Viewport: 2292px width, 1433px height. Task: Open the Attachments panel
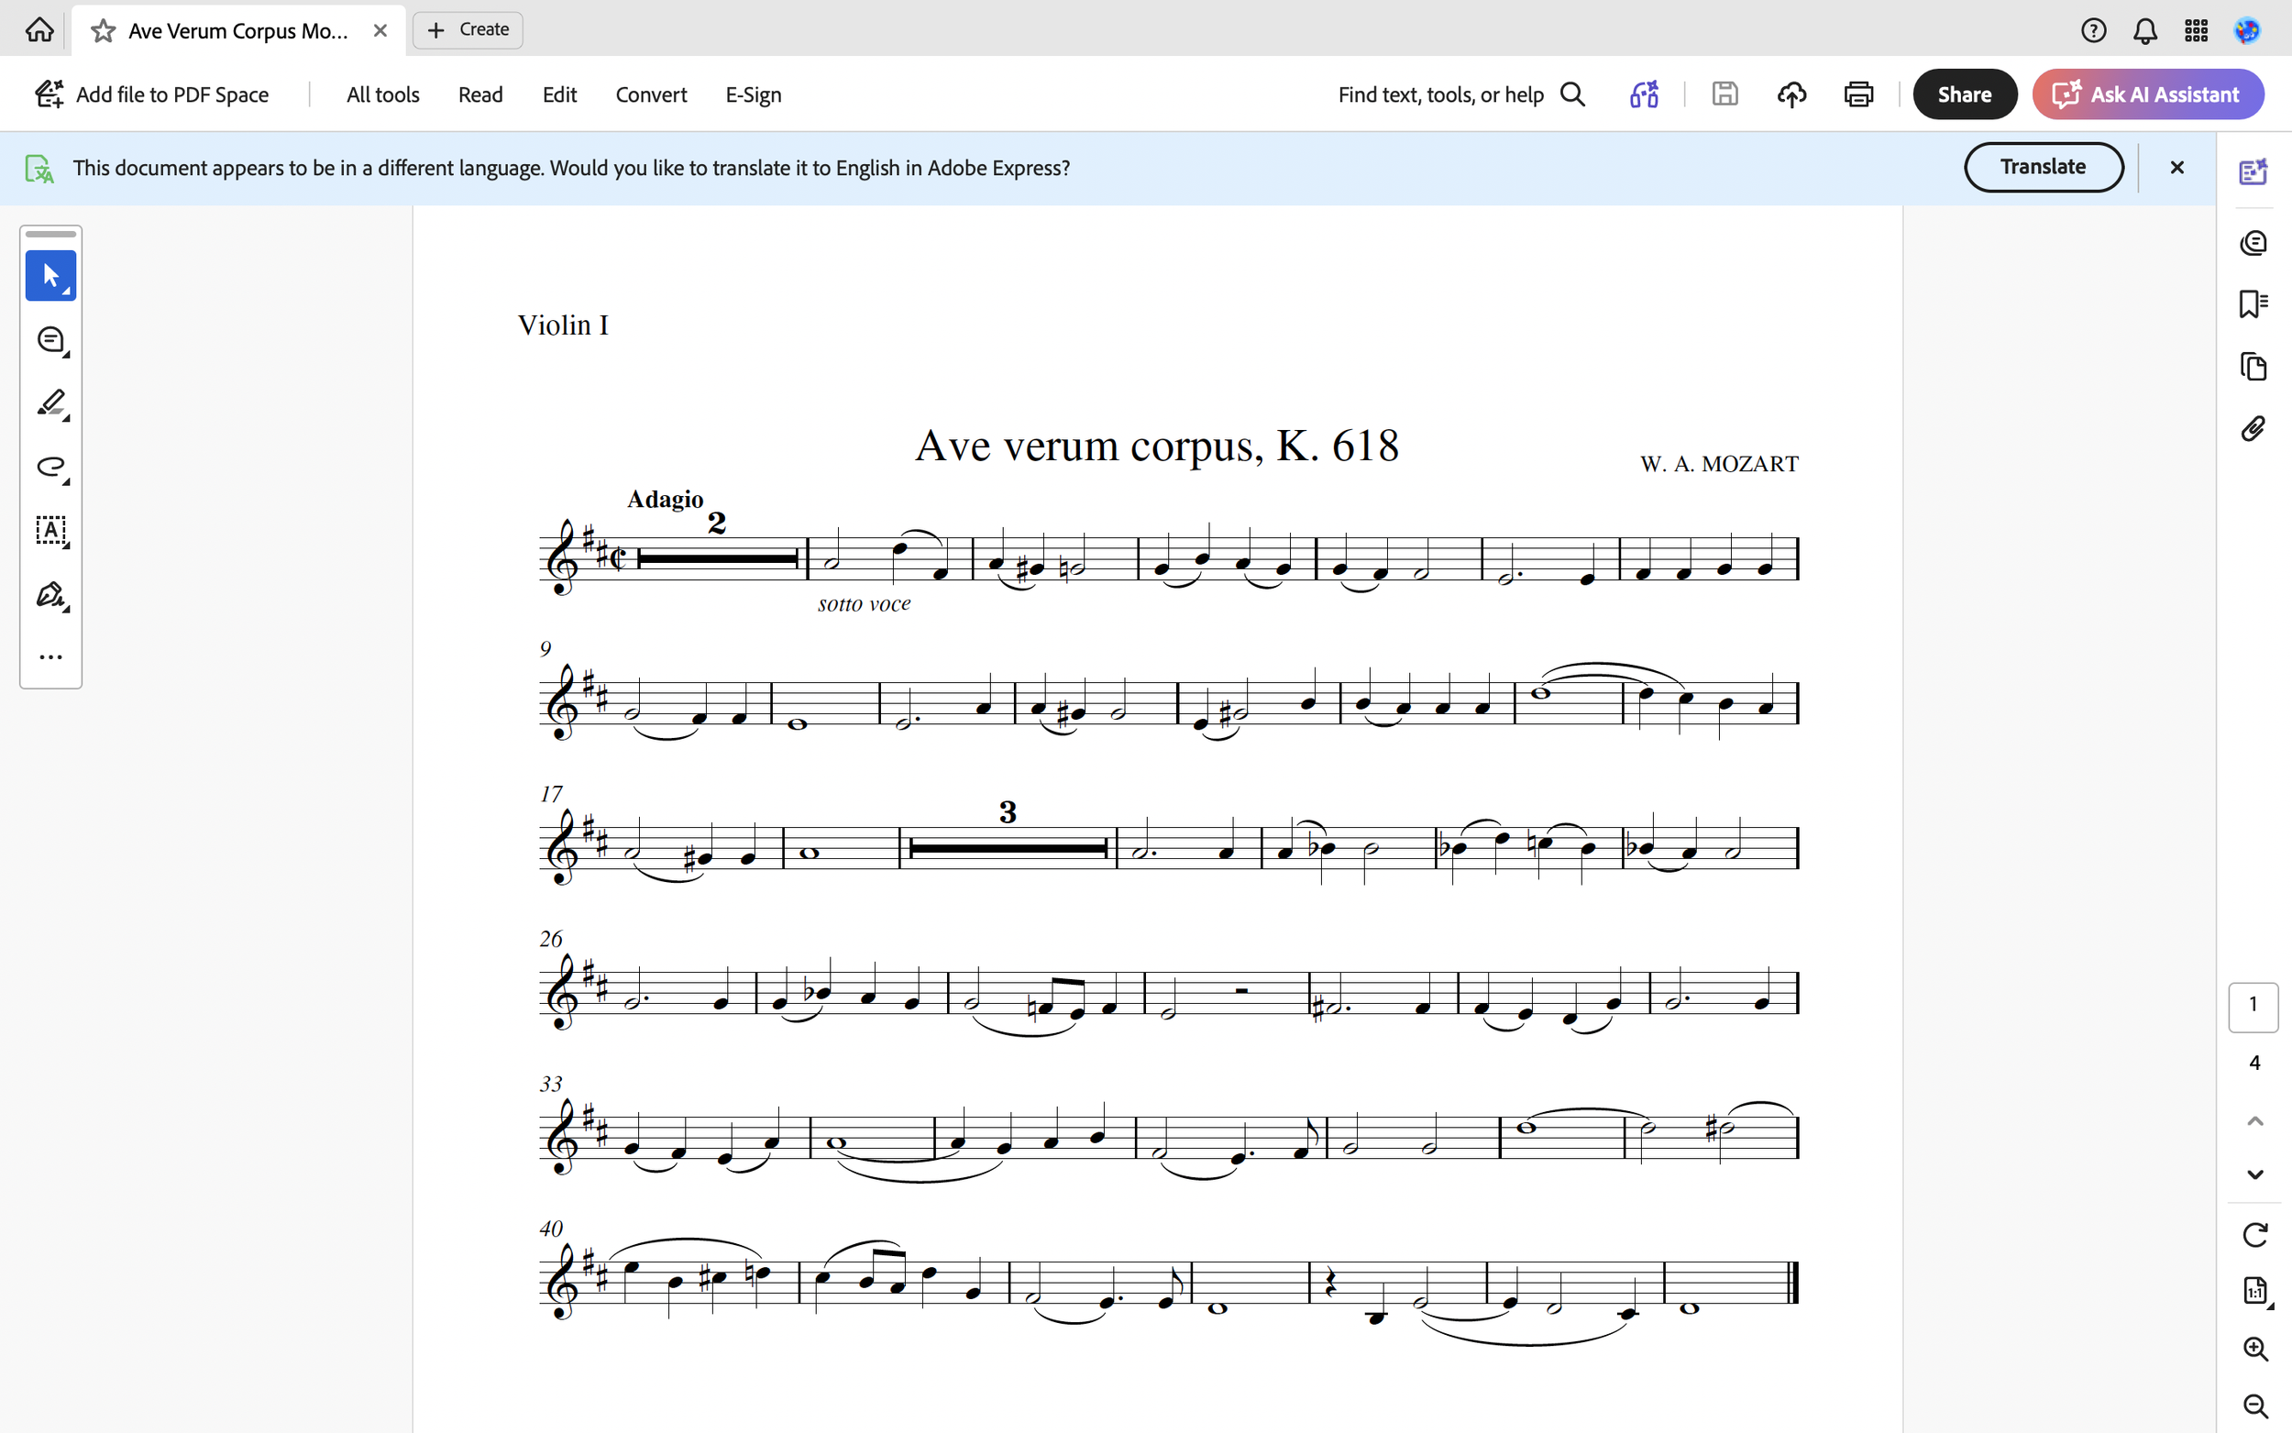click(2253, 429)
